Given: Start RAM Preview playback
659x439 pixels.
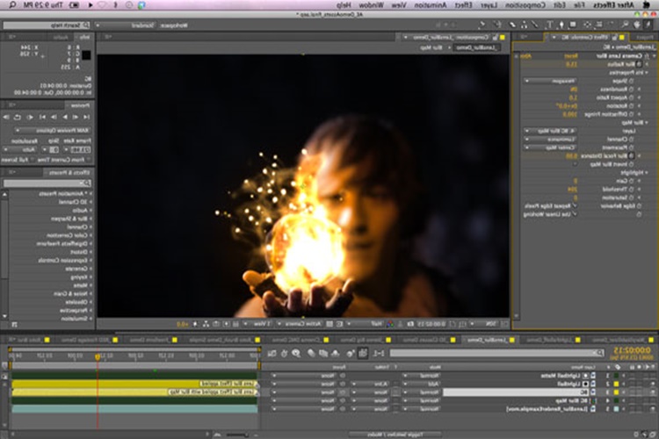Looking at the screenshot, I should click(x=6, y=117).
